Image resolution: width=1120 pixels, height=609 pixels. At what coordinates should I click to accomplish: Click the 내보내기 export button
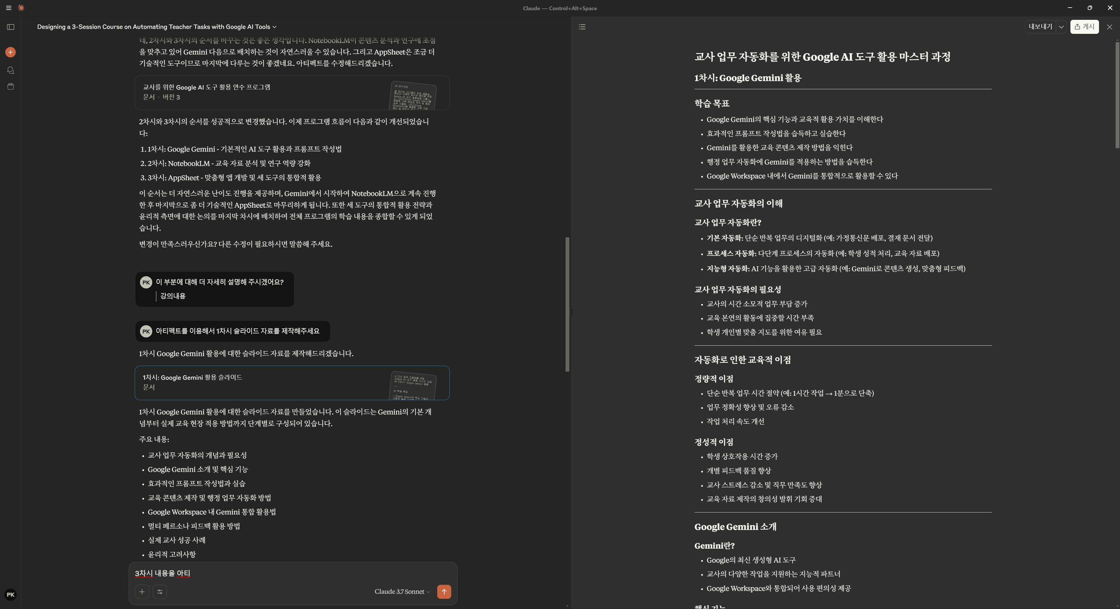point(1040,27)
